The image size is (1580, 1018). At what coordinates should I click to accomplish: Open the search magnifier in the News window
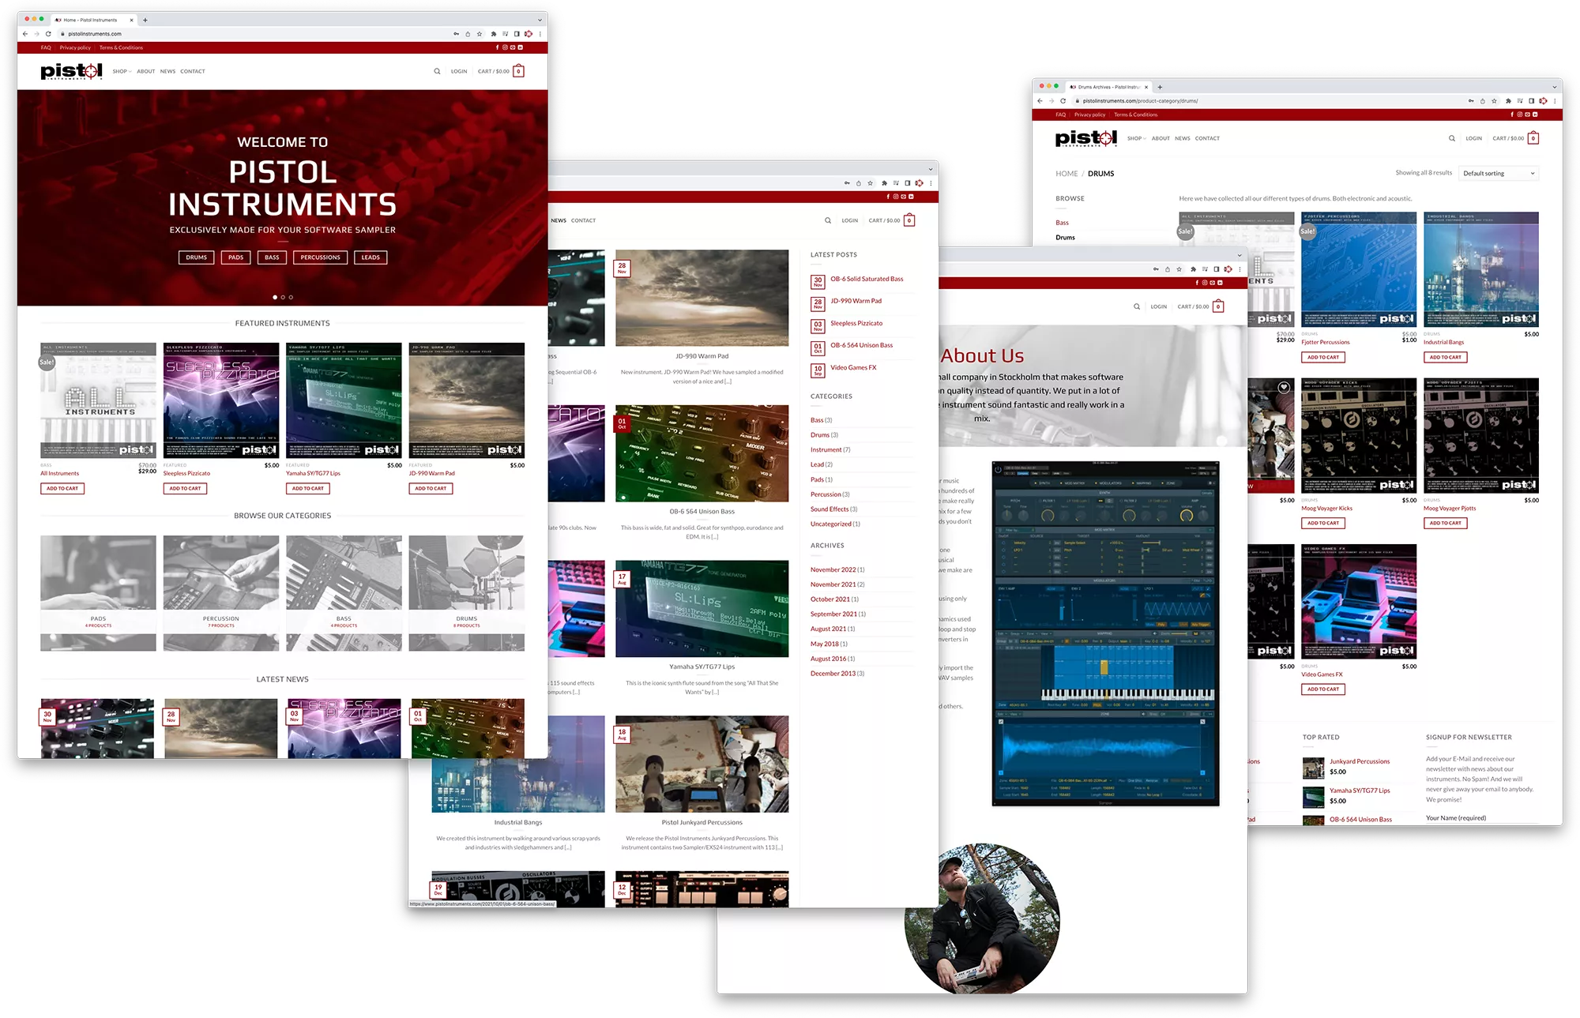pos(828,220)
